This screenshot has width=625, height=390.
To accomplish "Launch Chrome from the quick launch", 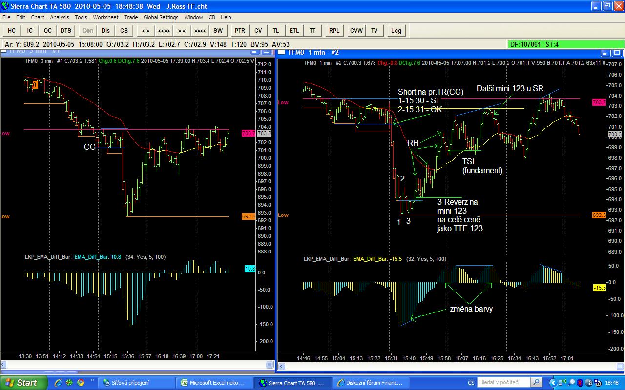I will coord(81,383).
